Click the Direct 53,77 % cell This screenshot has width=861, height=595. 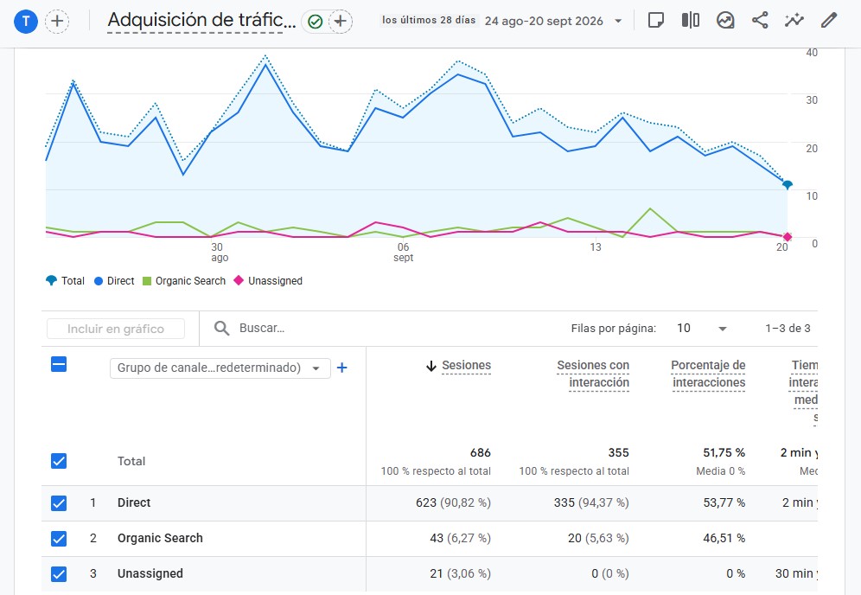point(724,502)
